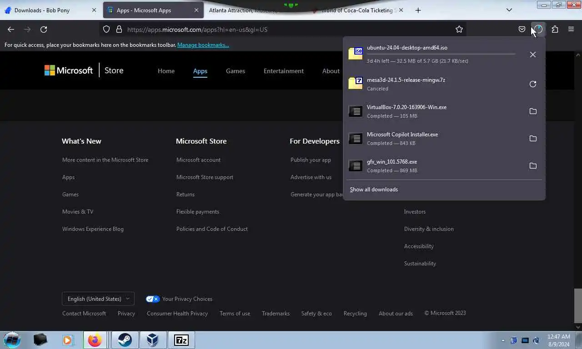Viewport: 582px width, 349px height.
Task: Open a new browser tab
Action: pyautogui.click(x=418, y=10)
